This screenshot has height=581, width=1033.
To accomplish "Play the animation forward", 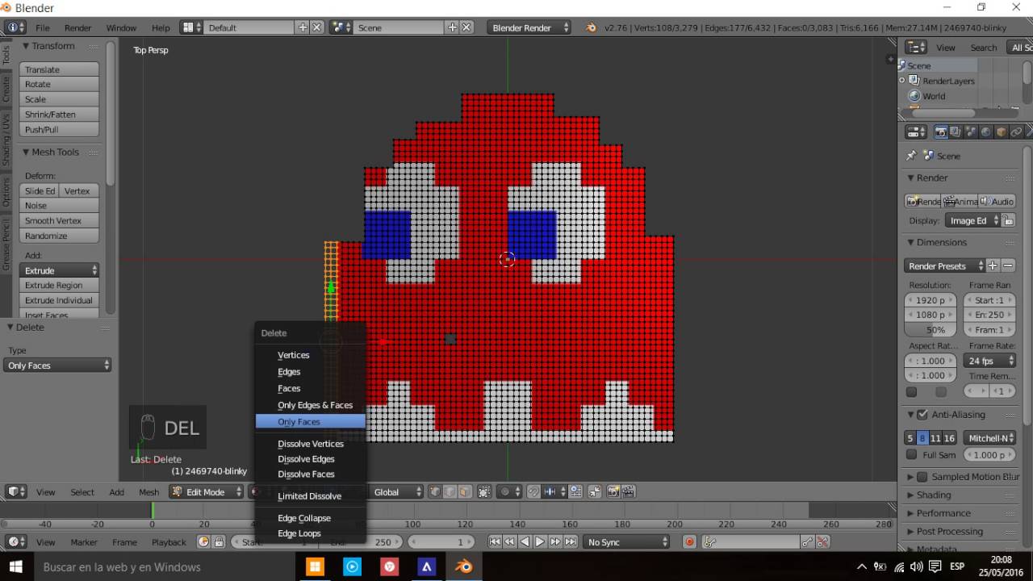I will 540,542.
